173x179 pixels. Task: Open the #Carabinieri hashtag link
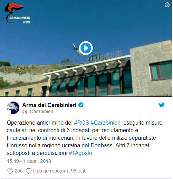coord(105,123)
